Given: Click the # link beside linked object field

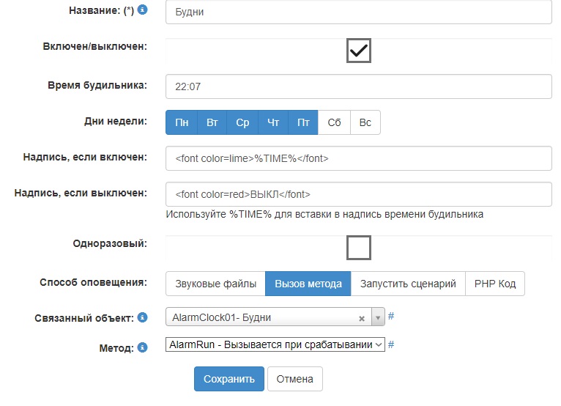Looking at the screenshot, I should [x=391, y=317].
